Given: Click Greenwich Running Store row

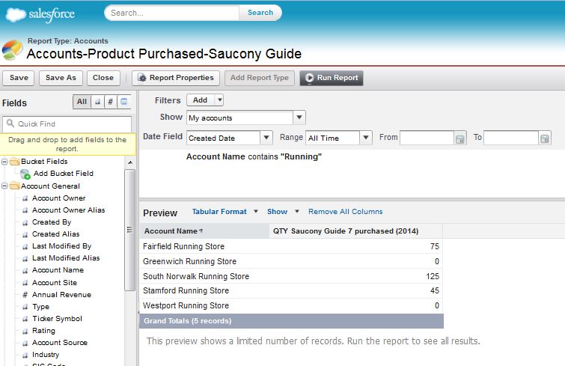Looking at the screenshot, I should point(291,261).
